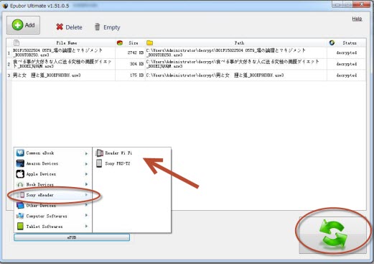Click the Common eBook category icon
Image resolution: width=374 pixels, height=264 pixels.
pos(20,153)
